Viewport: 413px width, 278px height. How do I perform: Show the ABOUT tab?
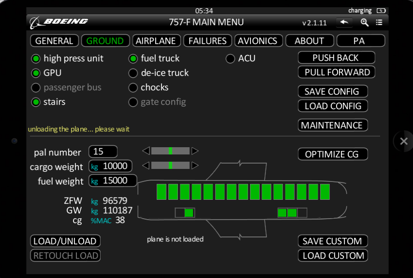(x=310, y=41)
